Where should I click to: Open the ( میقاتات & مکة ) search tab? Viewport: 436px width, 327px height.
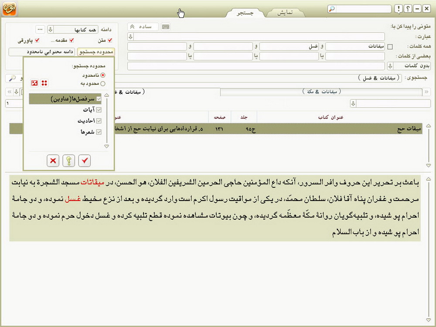tap(321, 92)
